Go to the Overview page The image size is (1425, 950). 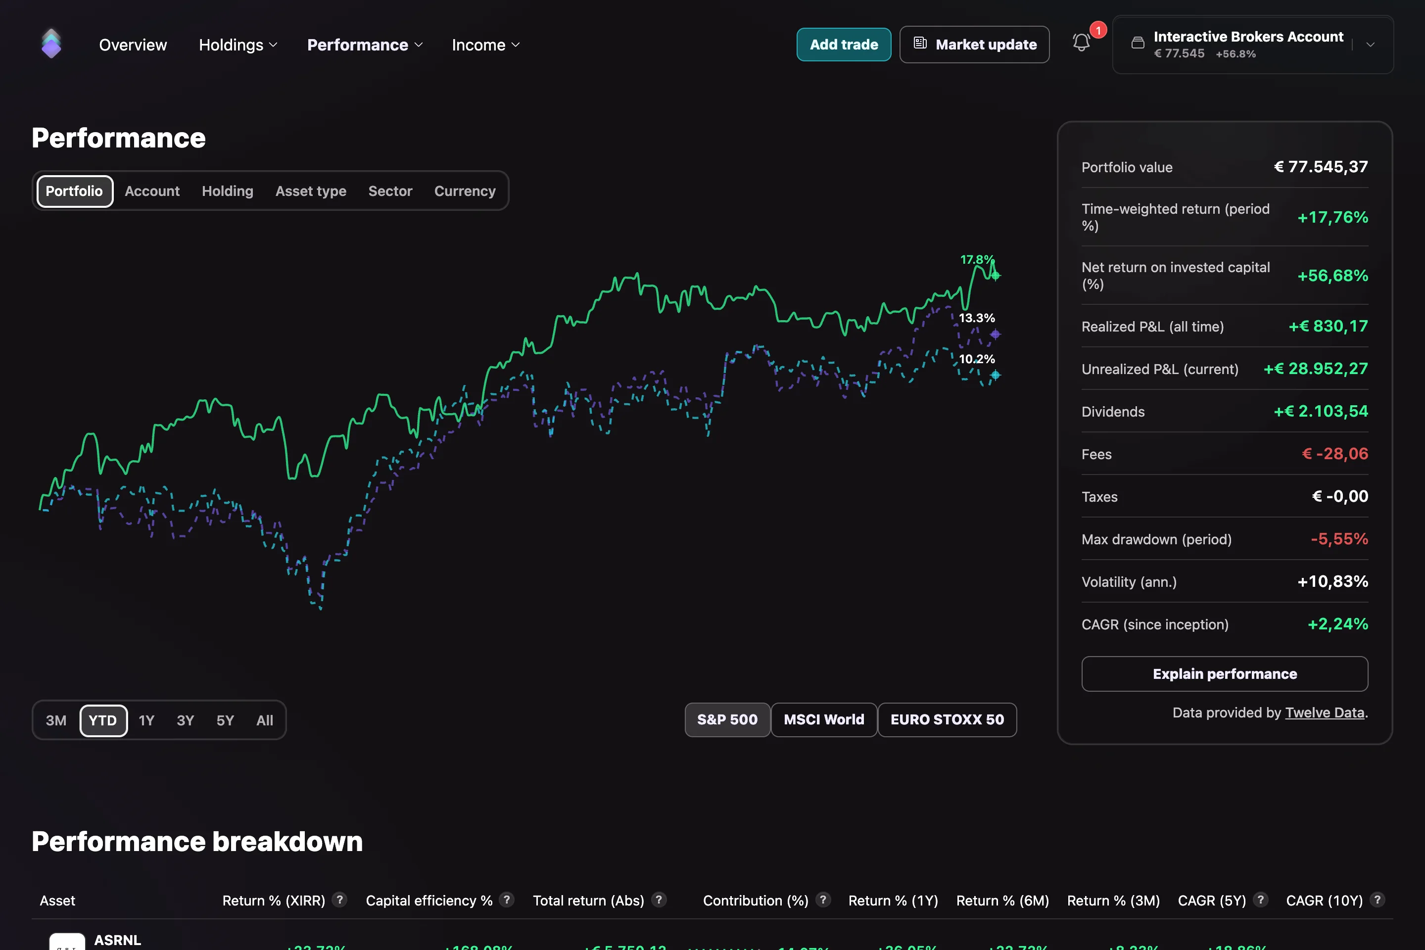133,45
